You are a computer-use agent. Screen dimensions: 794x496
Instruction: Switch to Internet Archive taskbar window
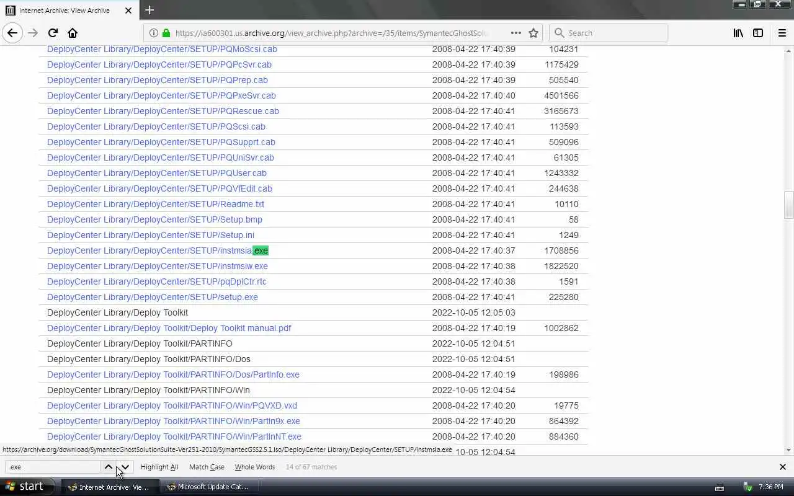tap(110, 487)
